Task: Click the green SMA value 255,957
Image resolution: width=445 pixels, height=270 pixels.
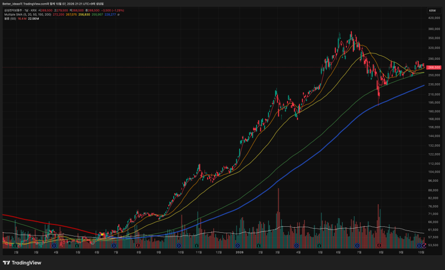Action: click(x=97, y=14)
